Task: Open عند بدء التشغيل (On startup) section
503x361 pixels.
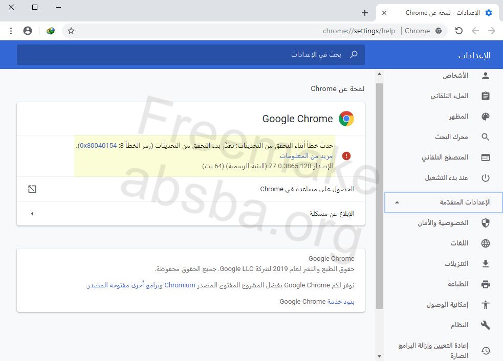Action: coord(447,177)
